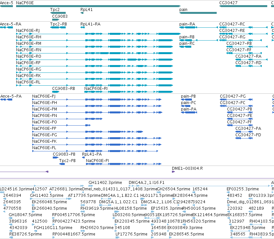Screen dimensions: 274x239
Task: Select the NaCP60E-PK protein label
Action: (44, 141)
